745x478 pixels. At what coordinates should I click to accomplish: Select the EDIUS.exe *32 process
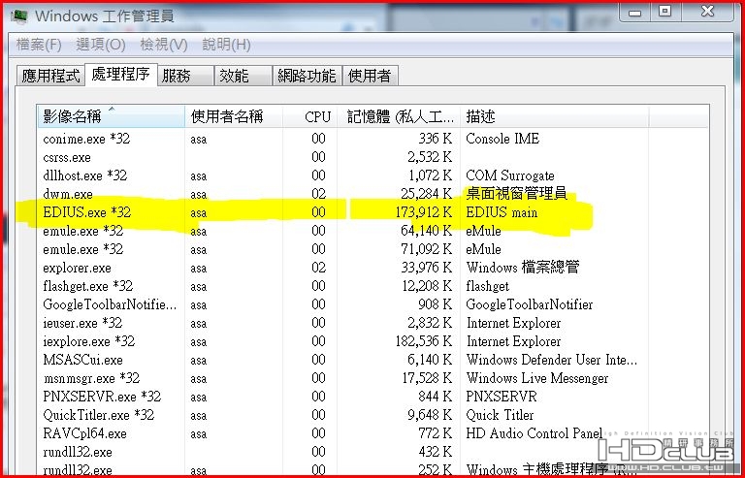click(372, 212)
